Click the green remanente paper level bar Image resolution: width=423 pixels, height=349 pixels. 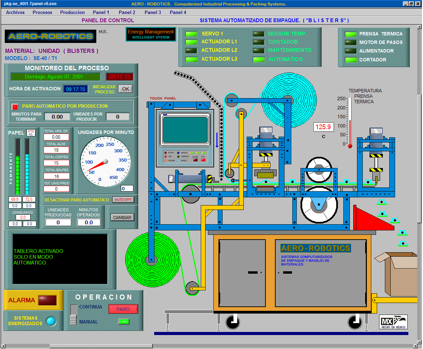(x=18, y=166)
